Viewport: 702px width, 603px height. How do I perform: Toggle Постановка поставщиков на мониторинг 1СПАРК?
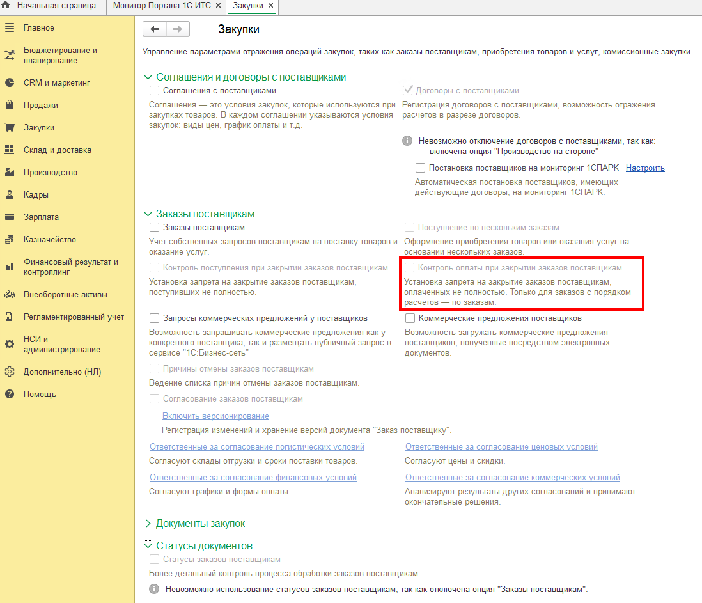coord(421,168)
